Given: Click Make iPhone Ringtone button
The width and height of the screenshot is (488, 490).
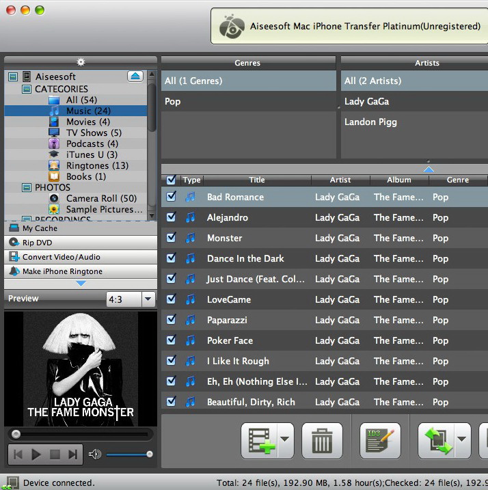Looking at the screenshot, I should click(62, 271).
